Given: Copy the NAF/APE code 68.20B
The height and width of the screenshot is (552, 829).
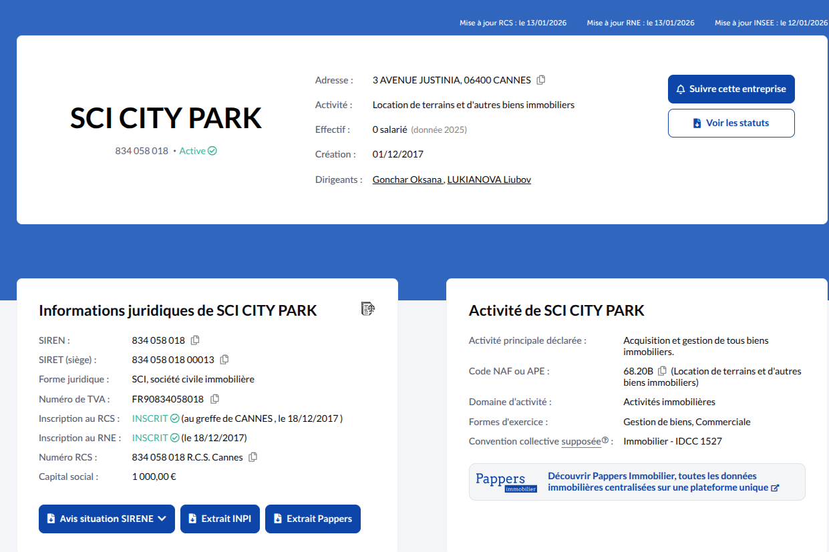Looking at the screenshot, I should coord(662,371).
